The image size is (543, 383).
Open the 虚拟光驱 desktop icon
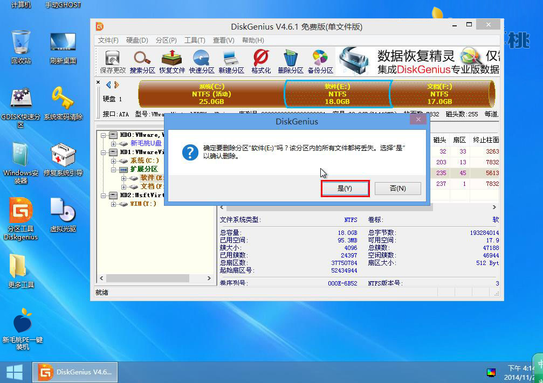point(63,215)
